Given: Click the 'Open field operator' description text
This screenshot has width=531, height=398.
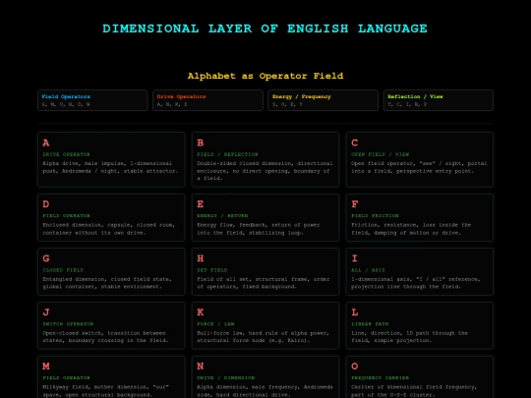Looking at the screenshot, I should pos(419,167).
